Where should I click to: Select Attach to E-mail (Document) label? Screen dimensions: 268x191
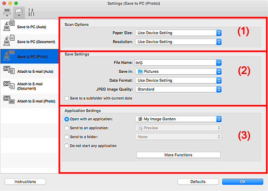pos(30,86)
